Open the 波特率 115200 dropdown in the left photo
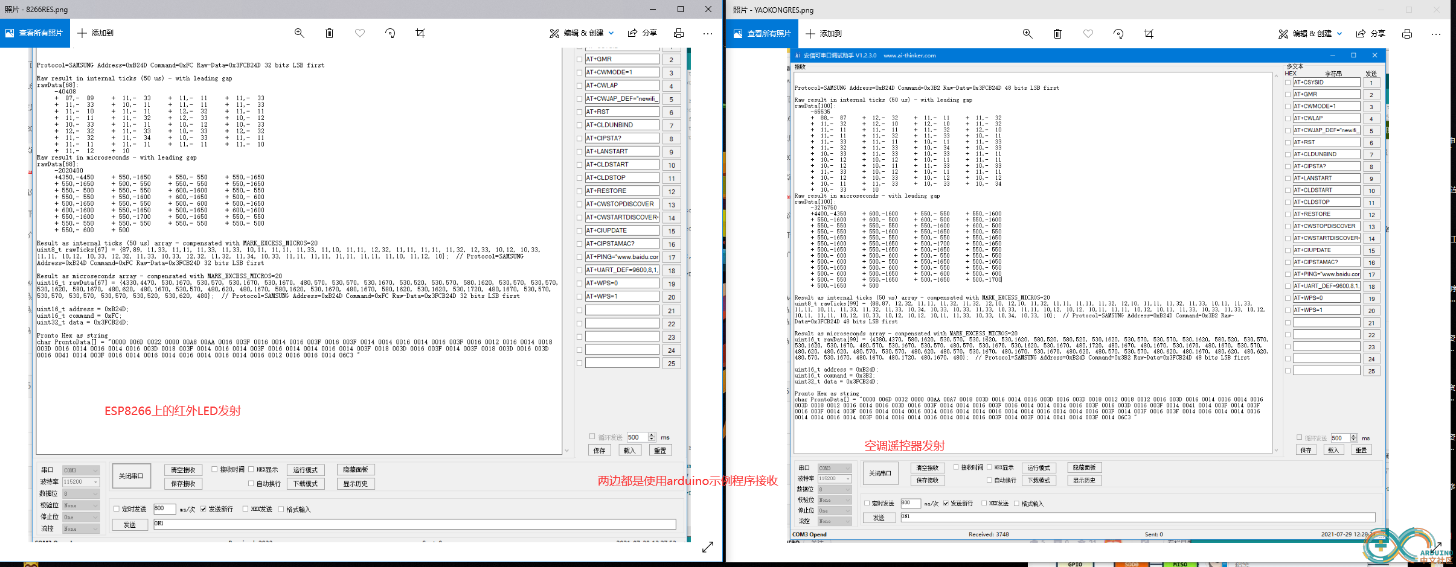The height and width of the screenshot is (567, 1456). (80, 482)
